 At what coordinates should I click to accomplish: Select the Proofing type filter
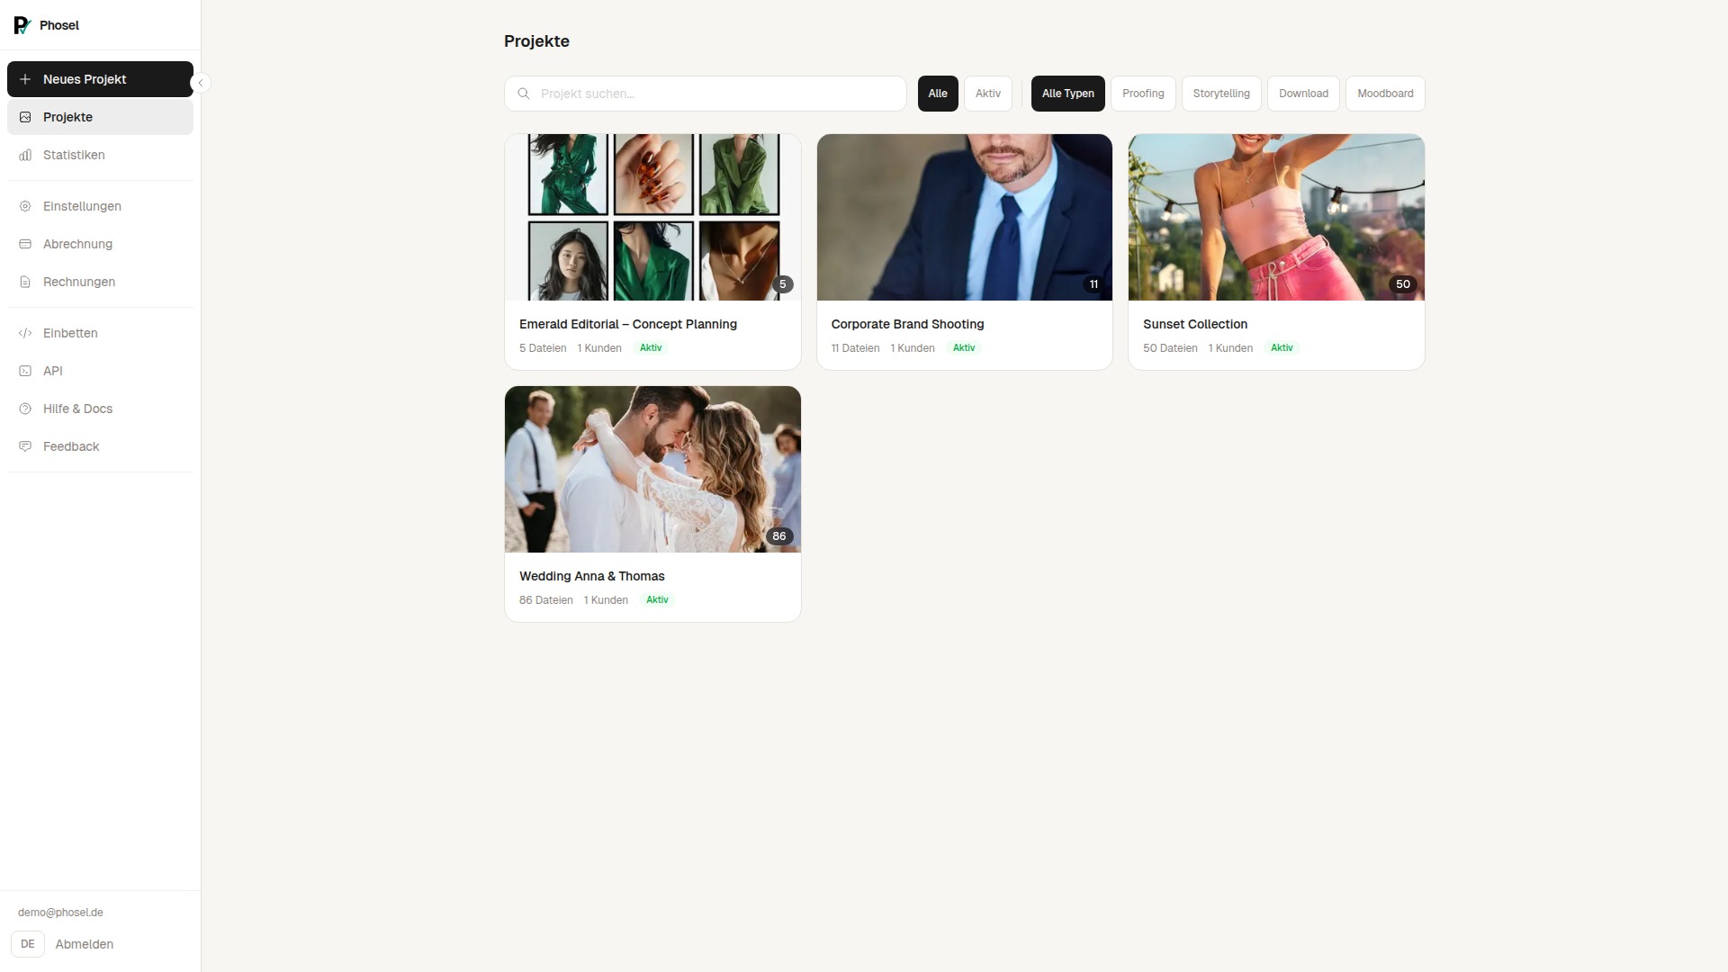1142,94
